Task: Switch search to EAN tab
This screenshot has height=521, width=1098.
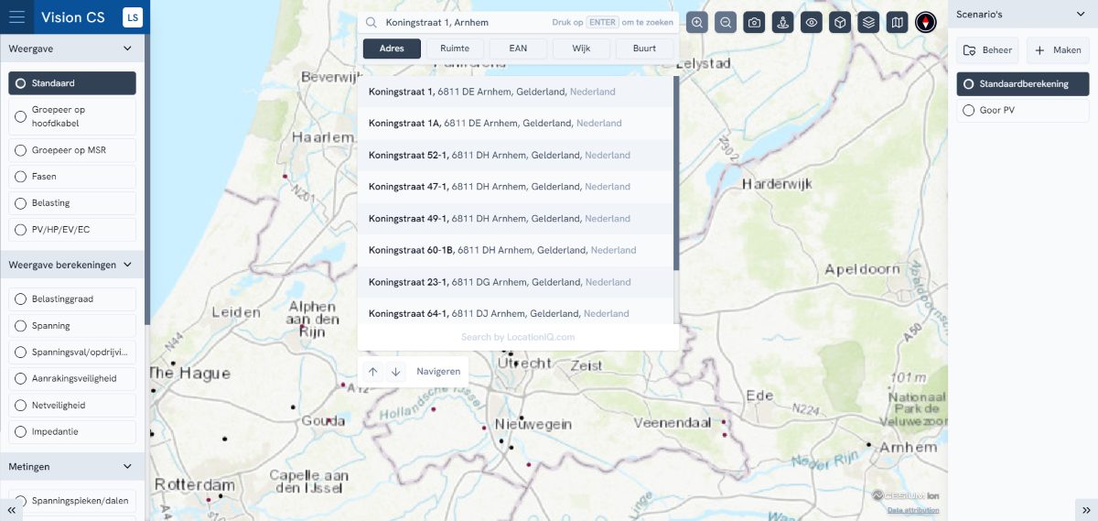Action: tap(518, 49)
